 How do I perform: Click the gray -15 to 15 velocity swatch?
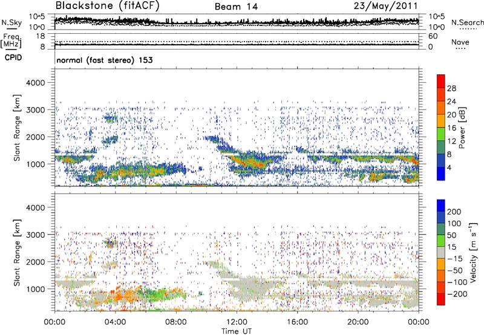tap(441, 253)
